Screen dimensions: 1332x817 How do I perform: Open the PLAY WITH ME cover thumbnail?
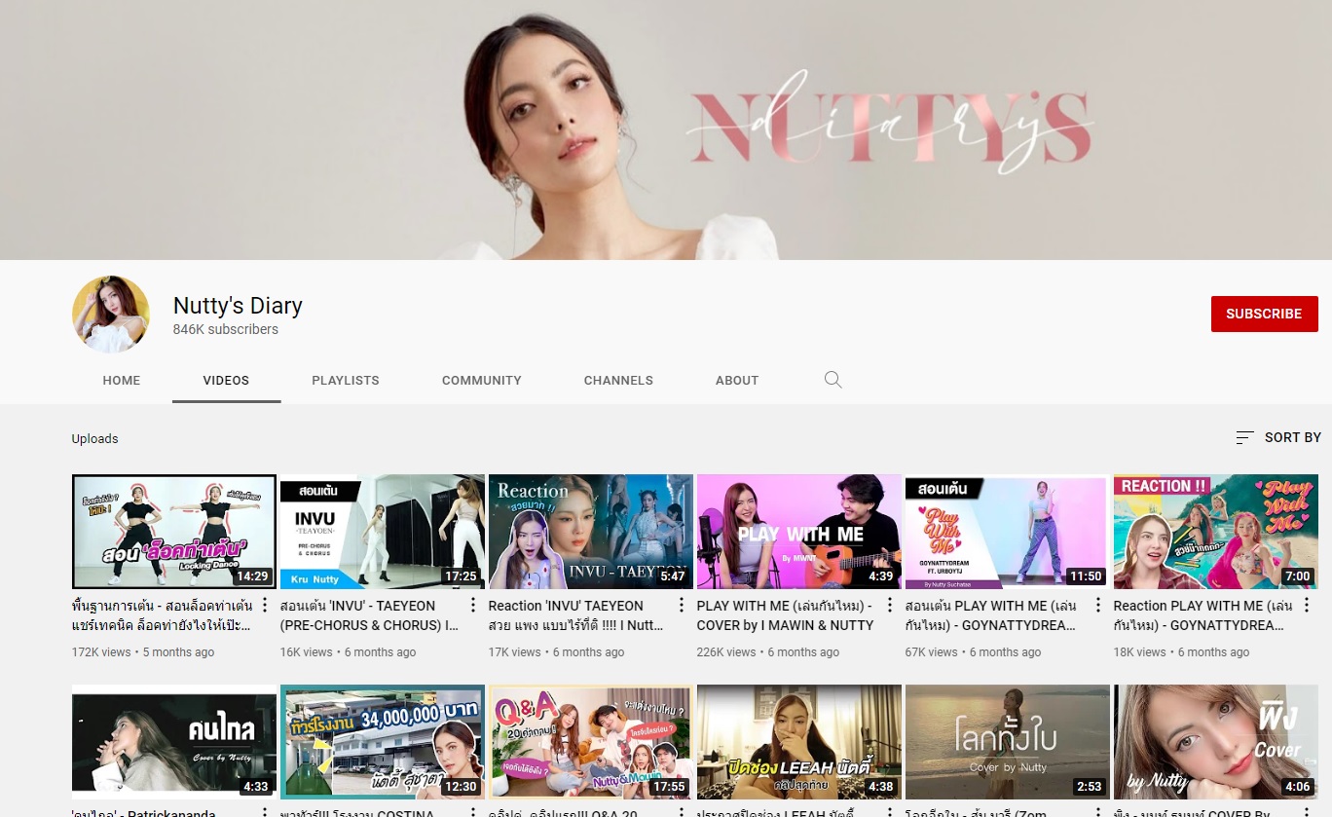(x=799, y=532)
